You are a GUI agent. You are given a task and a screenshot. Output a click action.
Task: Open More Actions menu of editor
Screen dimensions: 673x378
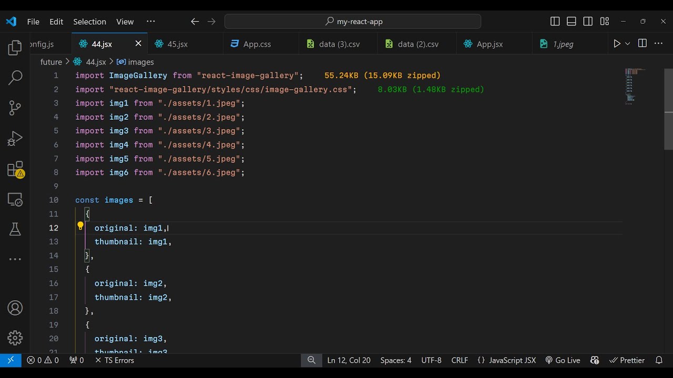click(659, 44)
